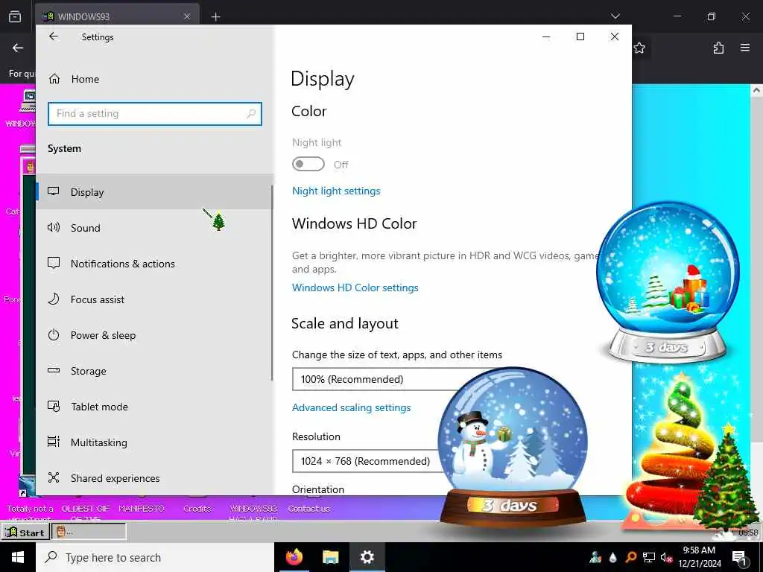Click the water drop tray icon
763x572 pixels.
point(613,557)
